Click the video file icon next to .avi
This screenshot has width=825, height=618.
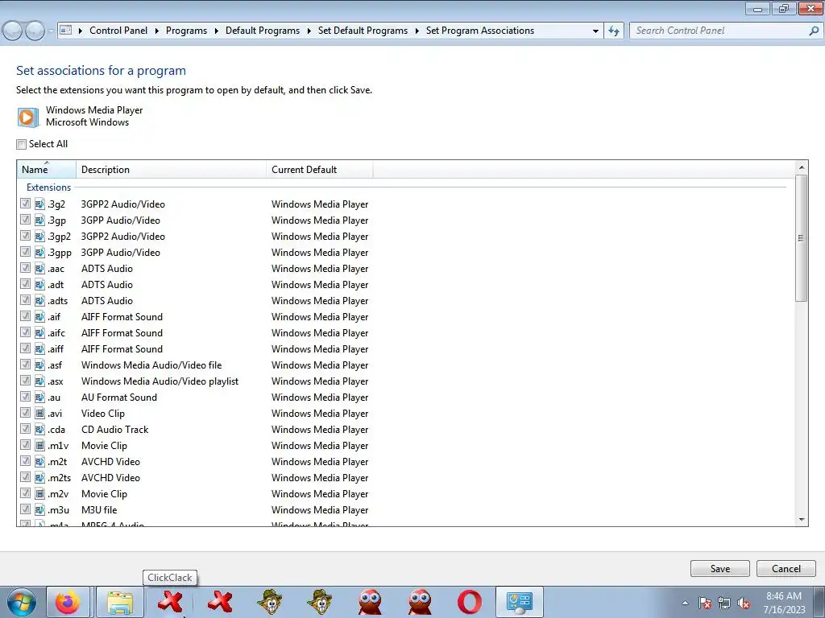(39, 413)
